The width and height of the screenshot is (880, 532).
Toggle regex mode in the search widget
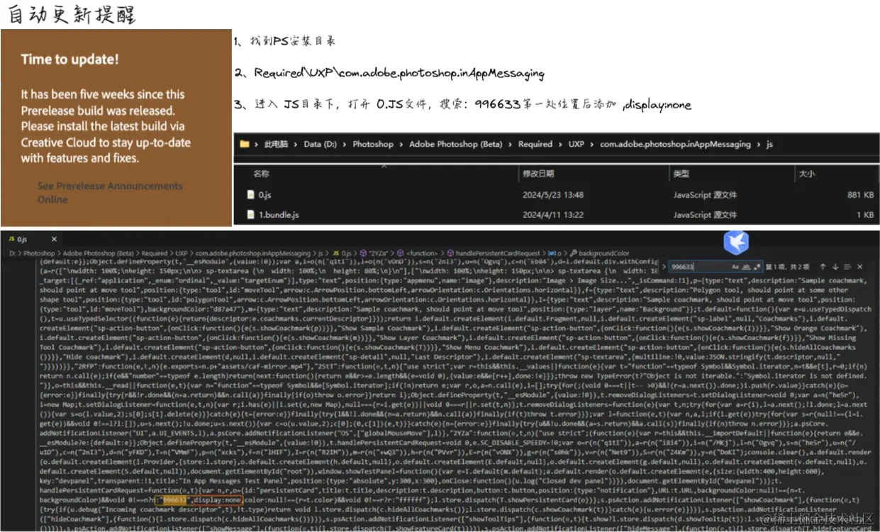pos(757,267)
